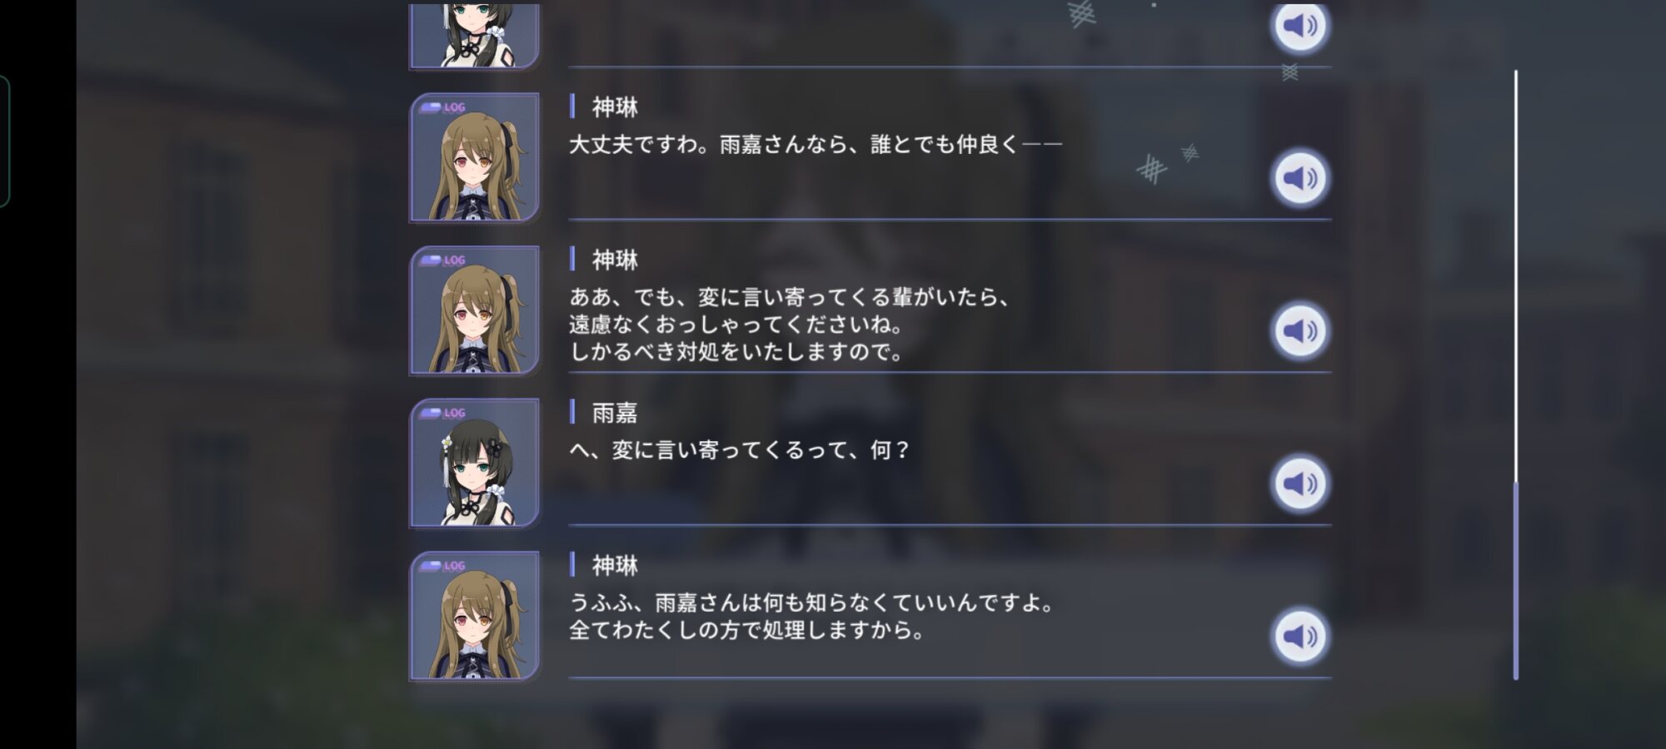This screenshot has height=749, width=1666.
Task: Select 神琳's portrait beside 遠慮なくおっしゃって line
Action: click(474, 310)
